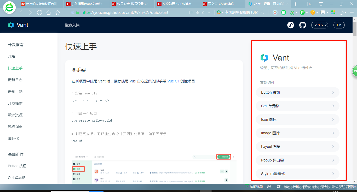Select 快速上手 in the left sidebar

(15, 68)
